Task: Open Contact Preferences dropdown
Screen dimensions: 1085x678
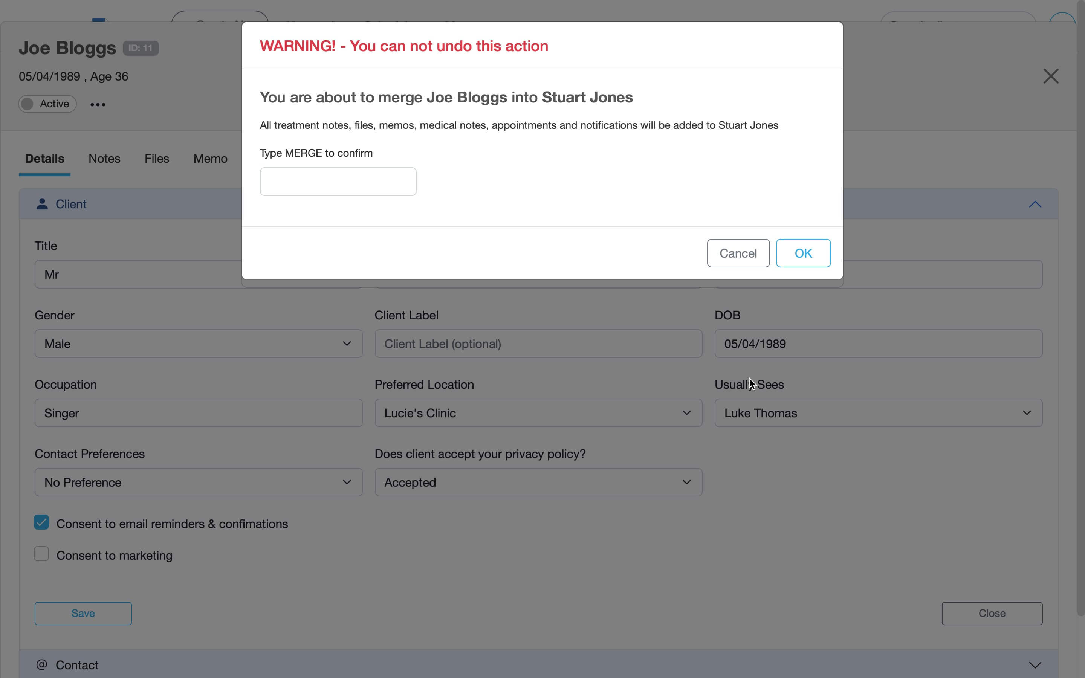Action: tap(198, 482)
